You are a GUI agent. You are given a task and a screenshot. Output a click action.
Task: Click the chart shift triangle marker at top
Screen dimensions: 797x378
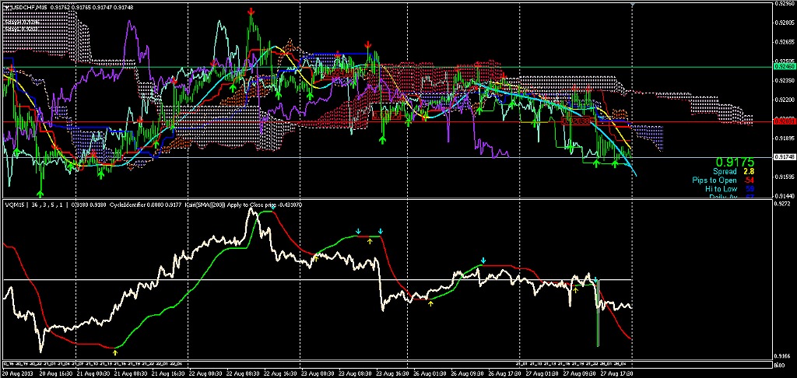pos(632,5)
